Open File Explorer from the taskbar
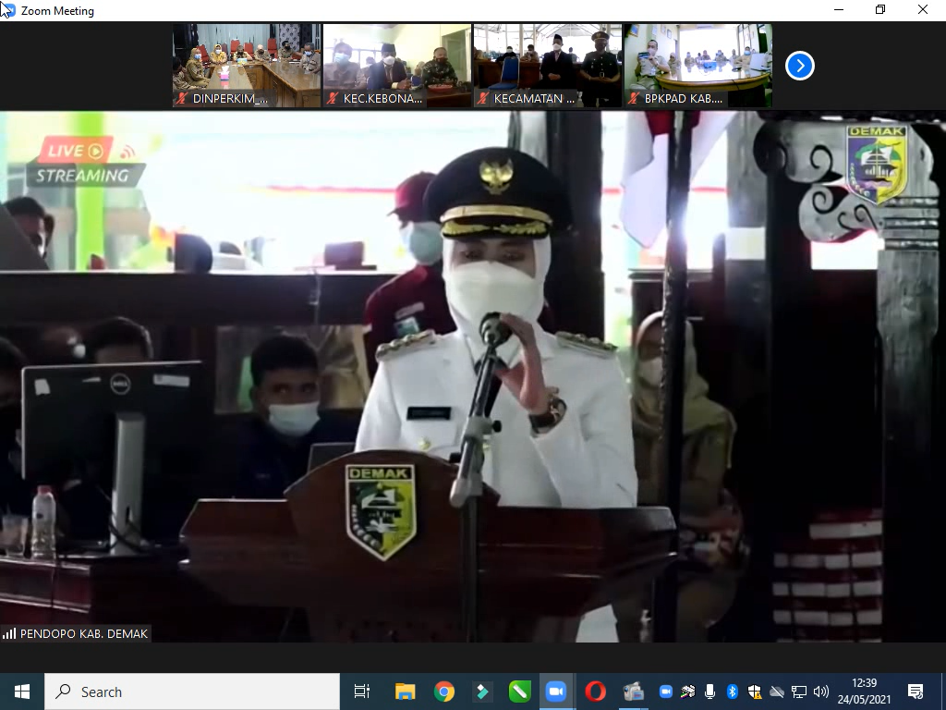 (405, 692)
